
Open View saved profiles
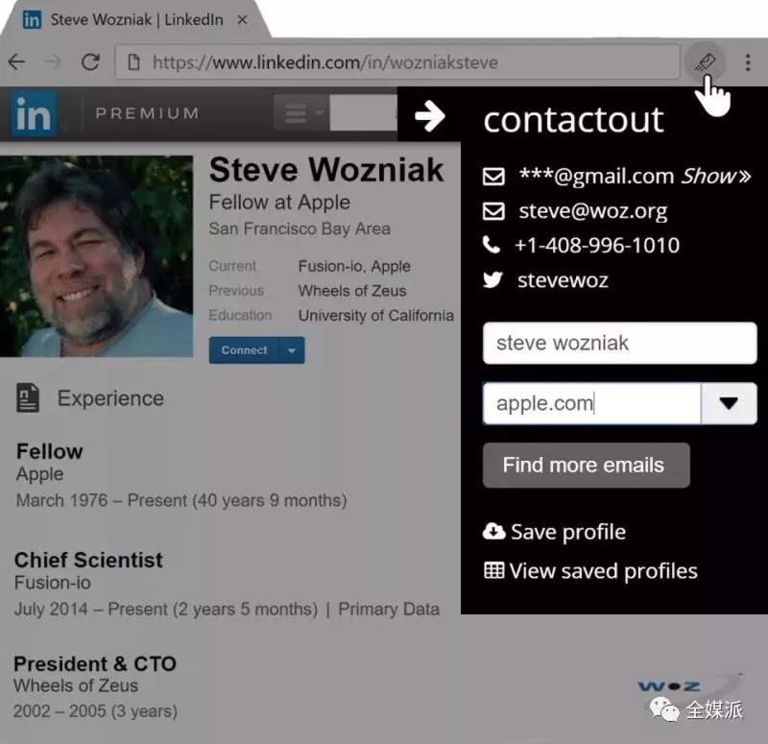(x=590, y=571)
